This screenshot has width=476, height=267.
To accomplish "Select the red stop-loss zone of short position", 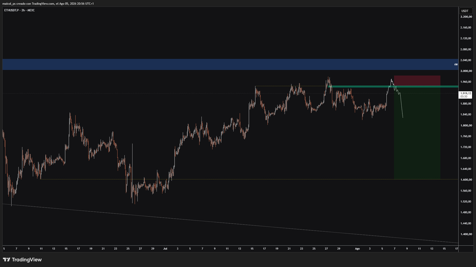I will coord(417,81).
